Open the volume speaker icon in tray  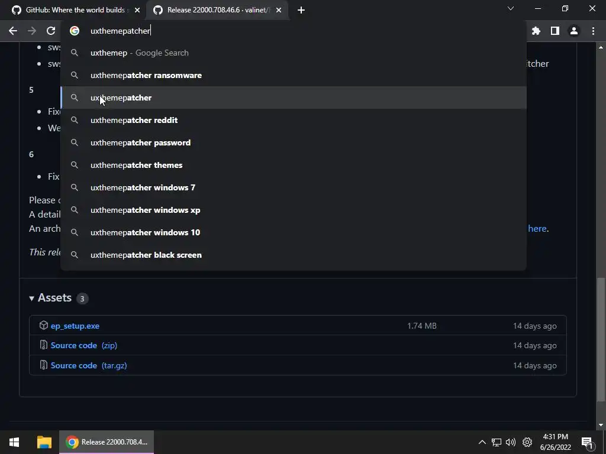511,442
